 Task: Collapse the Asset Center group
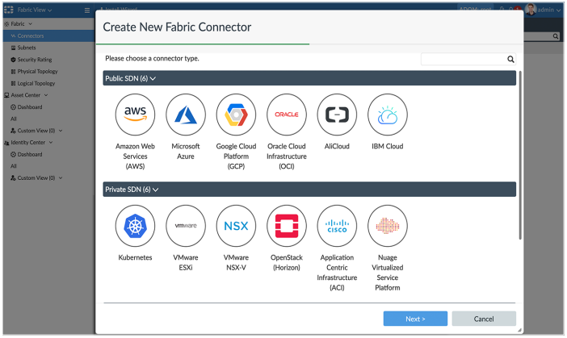click(x=46, y=95)
